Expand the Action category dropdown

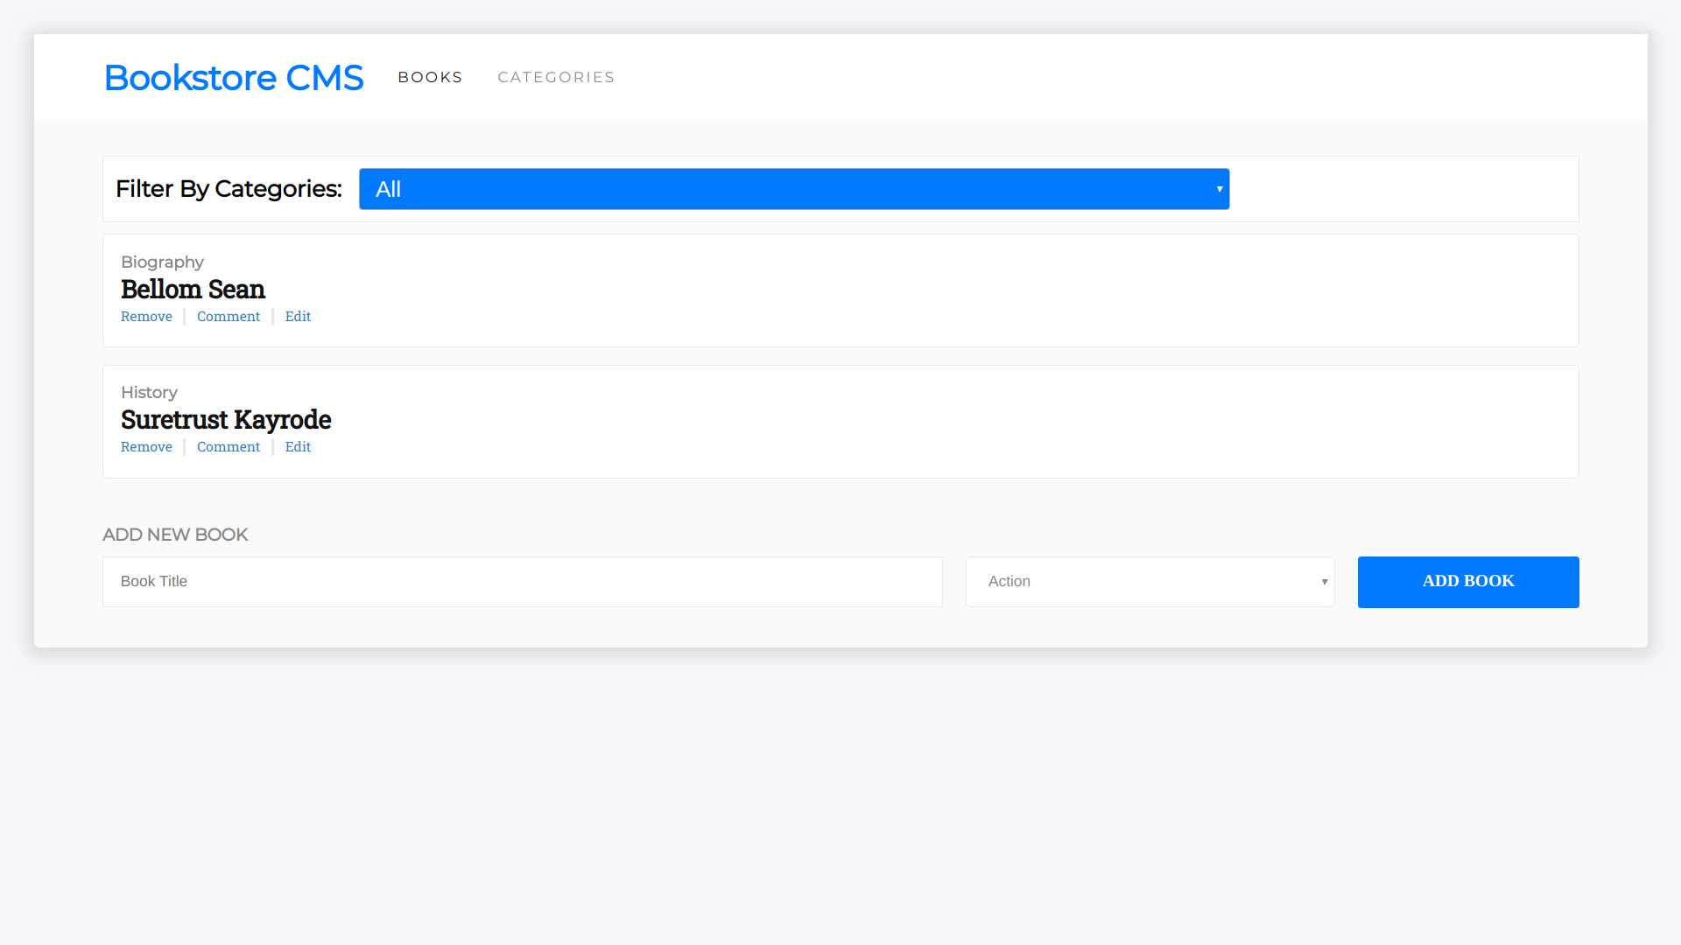pos(1149,582)
